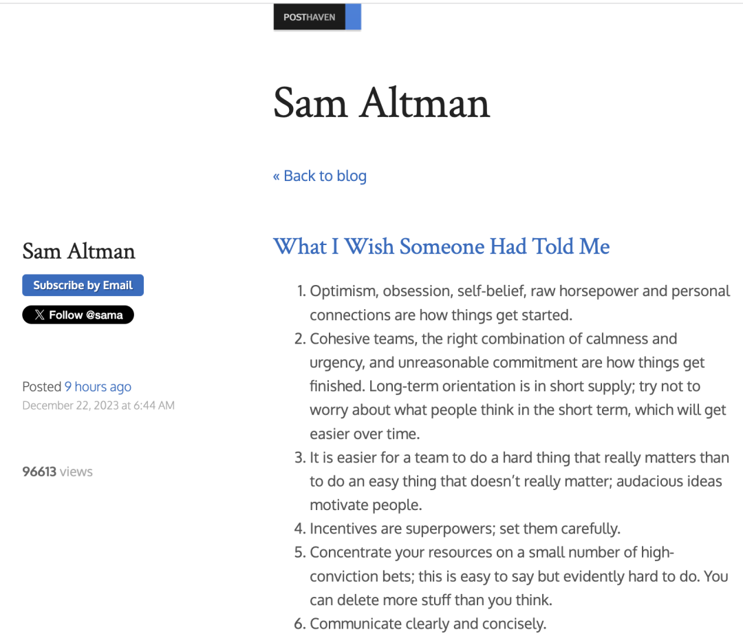Viewport: 743px width, 634px height.
Task: Click the 96613 views counter
Action: pos(57,472)
